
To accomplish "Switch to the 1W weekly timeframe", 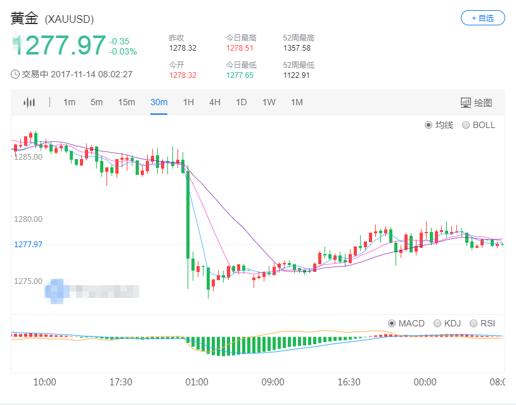I will point(269,102).
